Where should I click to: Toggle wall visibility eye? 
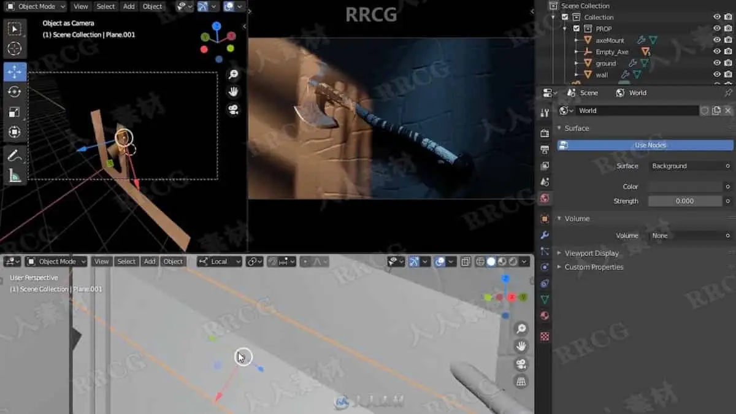pos(716,74)
